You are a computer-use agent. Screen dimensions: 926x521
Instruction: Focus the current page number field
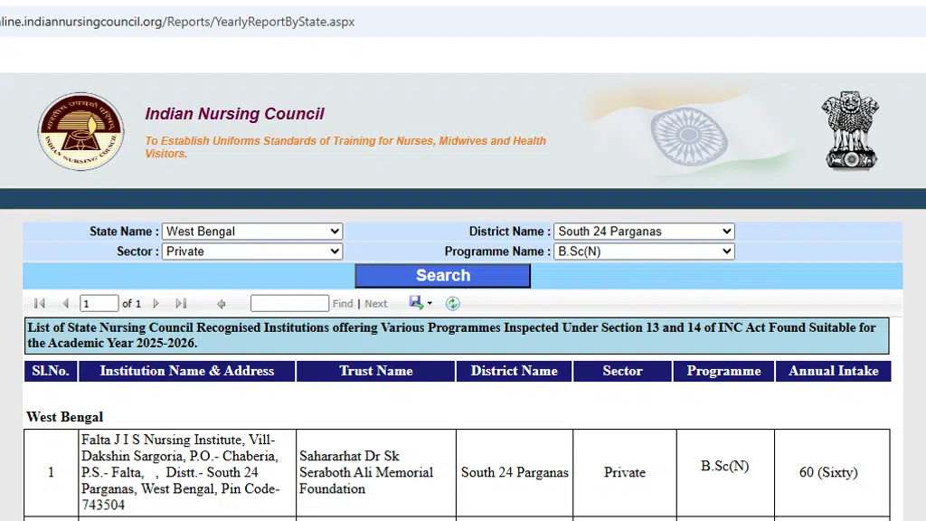99,304
